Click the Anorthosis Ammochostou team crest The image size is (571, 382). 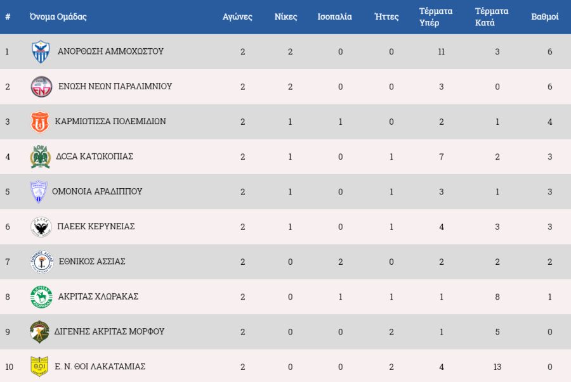(x=41, y=51)
